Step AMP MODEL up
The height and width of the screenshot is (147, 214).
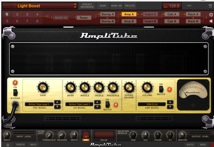pos(170,102)
